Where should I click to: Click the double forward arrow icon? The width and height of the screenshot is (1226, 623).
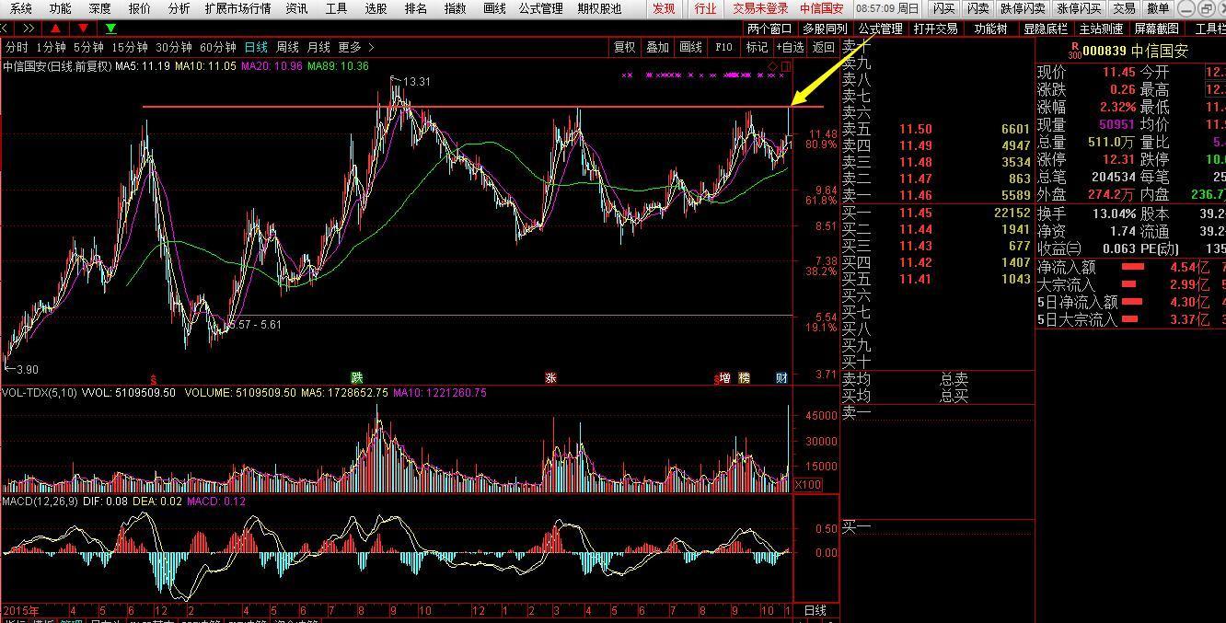coord(27,29)
